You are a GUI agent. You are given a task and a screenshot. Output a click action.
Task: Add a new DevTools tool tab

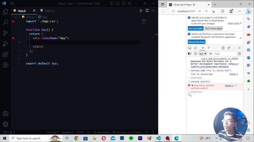pos(209,48)
